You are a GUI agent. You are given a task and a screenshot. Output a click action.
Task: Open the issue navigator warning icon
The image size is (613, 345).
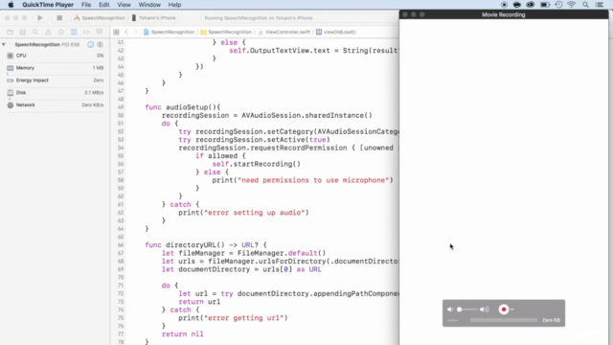point(48,32)
